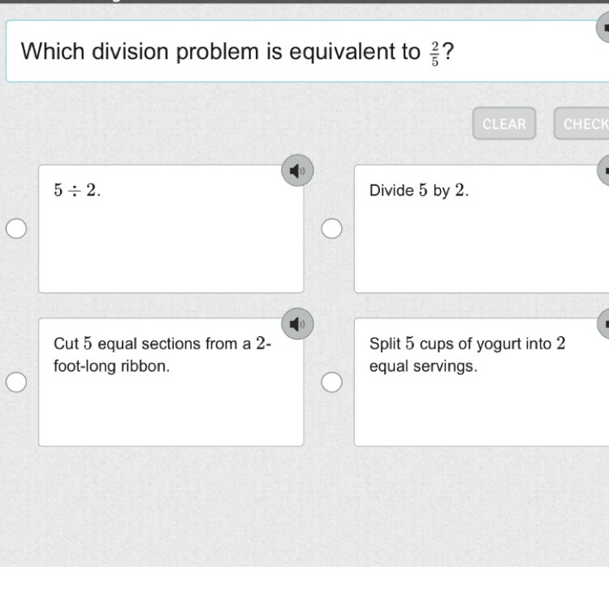The width and height of the screenshot is (609, 609).
Task: Play audio for 'Divide 5 by 2' answer
Action: [x=604, y=171]
